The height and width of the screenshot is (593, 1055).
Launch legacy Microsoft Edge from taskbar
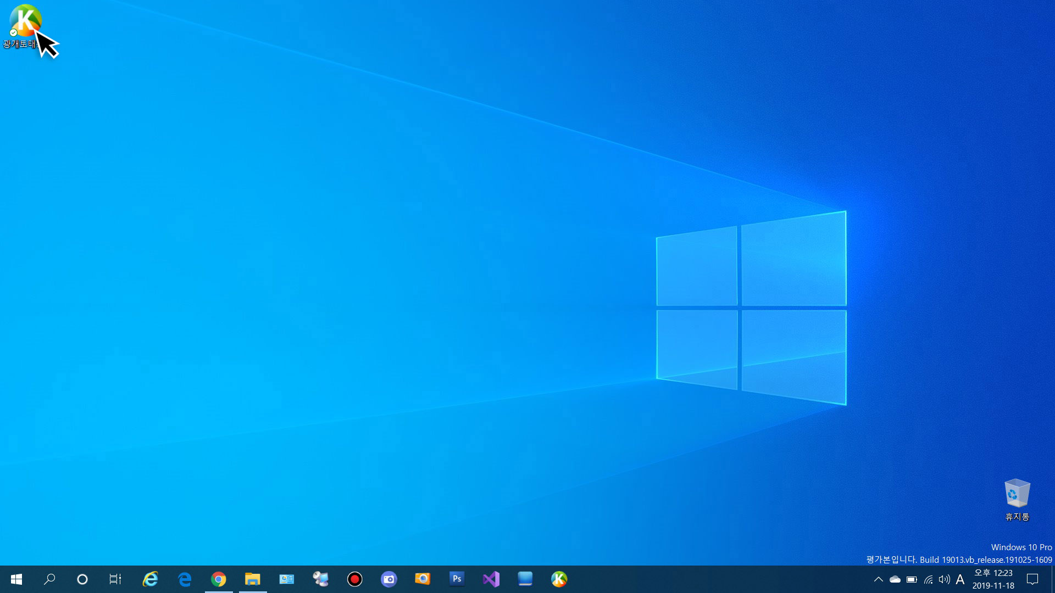point(185,579)
